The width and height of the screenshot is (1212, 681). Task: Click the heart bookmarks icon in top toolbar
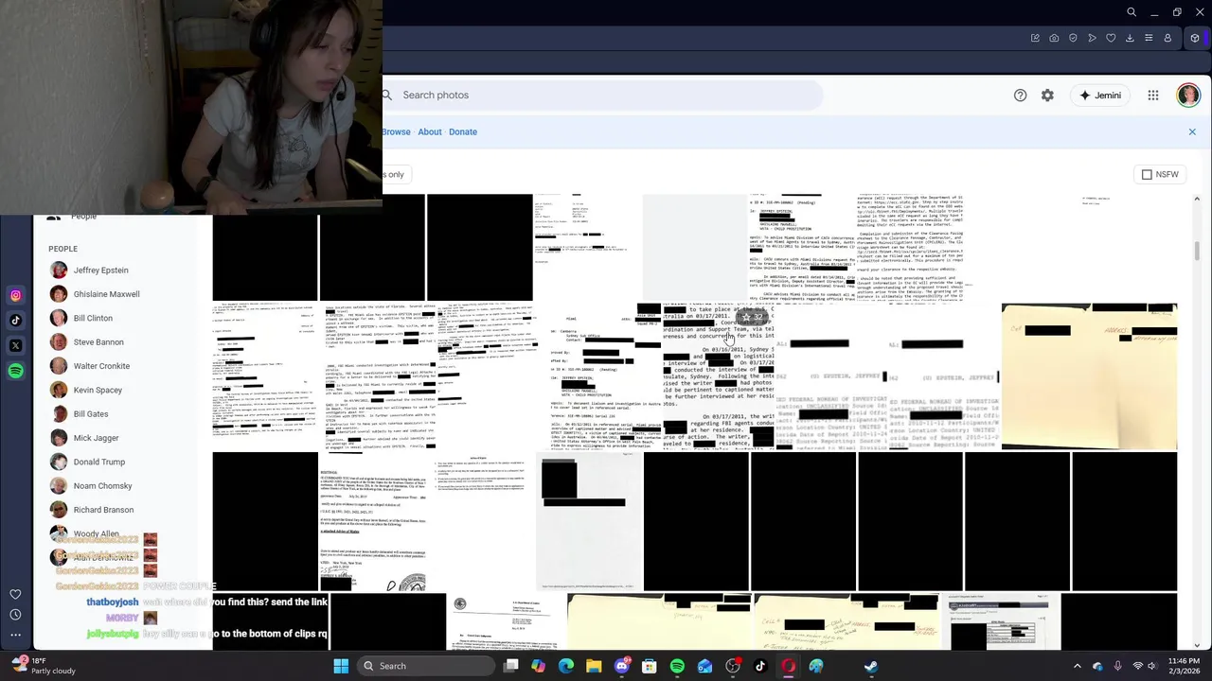(1111, 38)
